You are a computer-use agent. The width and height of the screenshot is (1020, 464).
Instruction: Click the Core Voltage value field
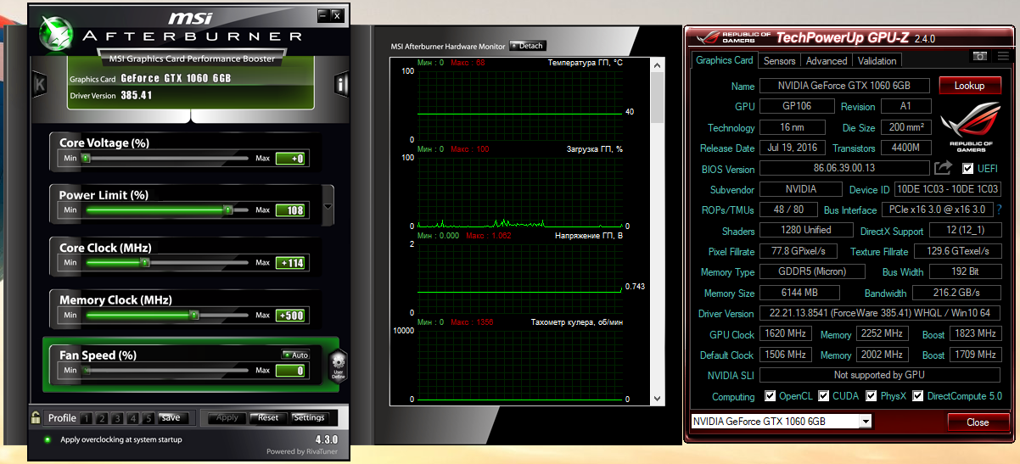(290, 159)
